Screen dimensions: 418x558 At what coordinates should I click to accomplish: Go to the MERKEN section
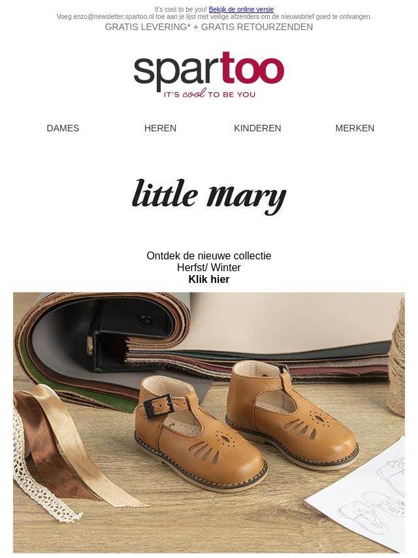pyautogui.click(x=355, y=128)
